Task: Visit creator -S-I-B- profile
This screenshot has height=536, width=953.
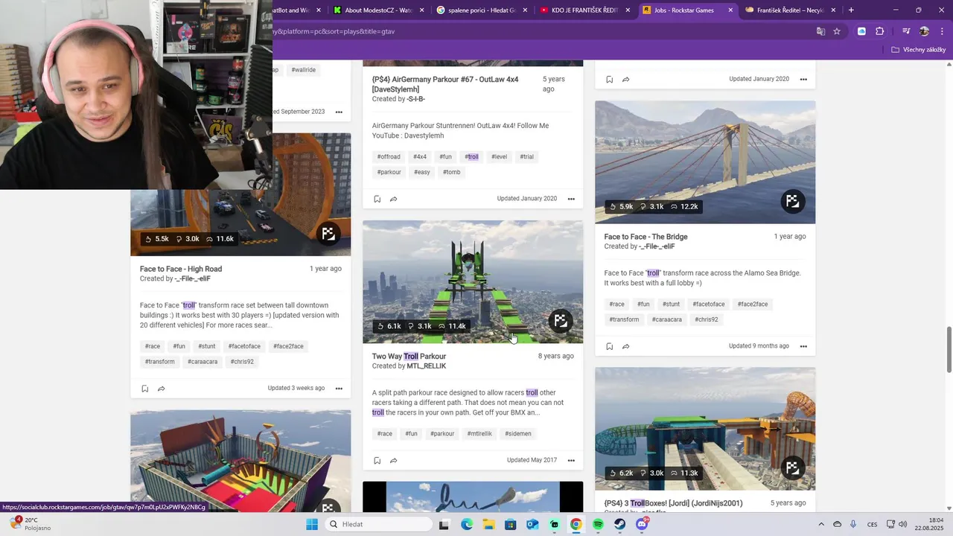Action: 416,99
